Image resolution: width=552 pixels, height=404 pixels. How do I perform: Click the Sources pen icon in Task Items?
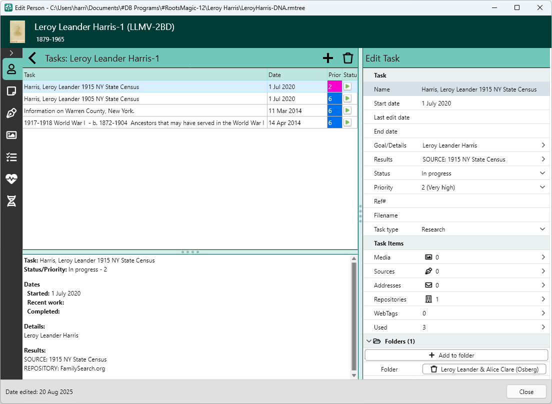pyautogui.click(x=428, y=271)
